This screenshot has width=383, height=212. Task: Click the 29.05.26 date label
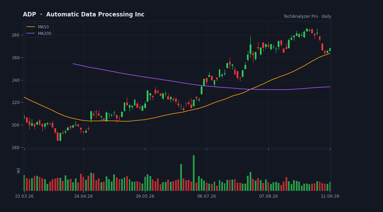click(x=145, y=196)
